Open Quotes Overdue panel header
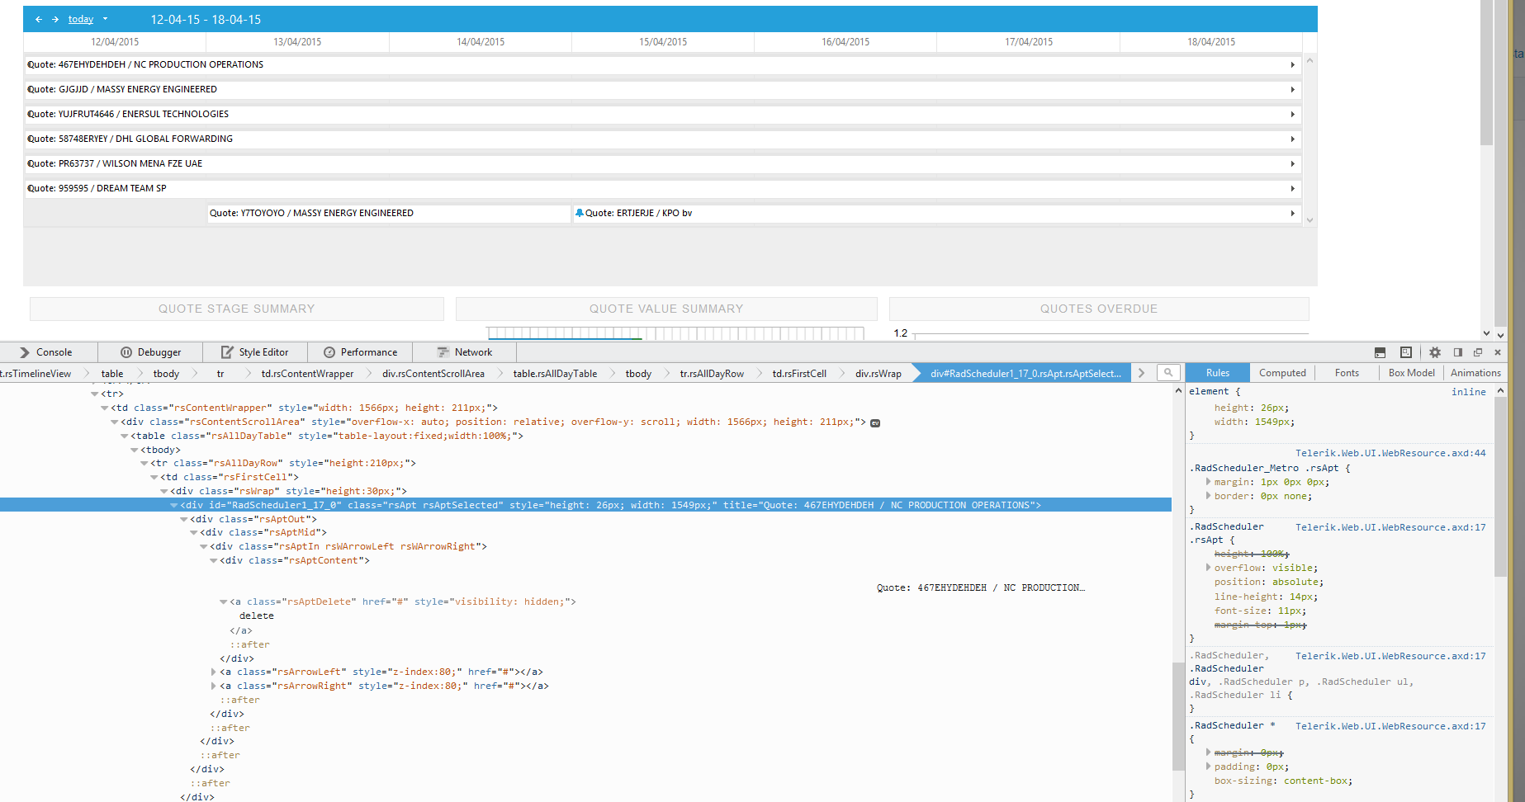The height and width of the screenshot is (802, 1525). click(x=1099, y=309)
